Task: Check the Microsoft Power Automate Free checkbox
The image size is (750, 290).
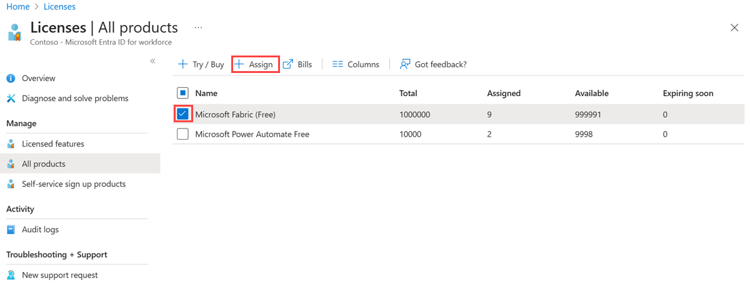Action: [182, 134]
